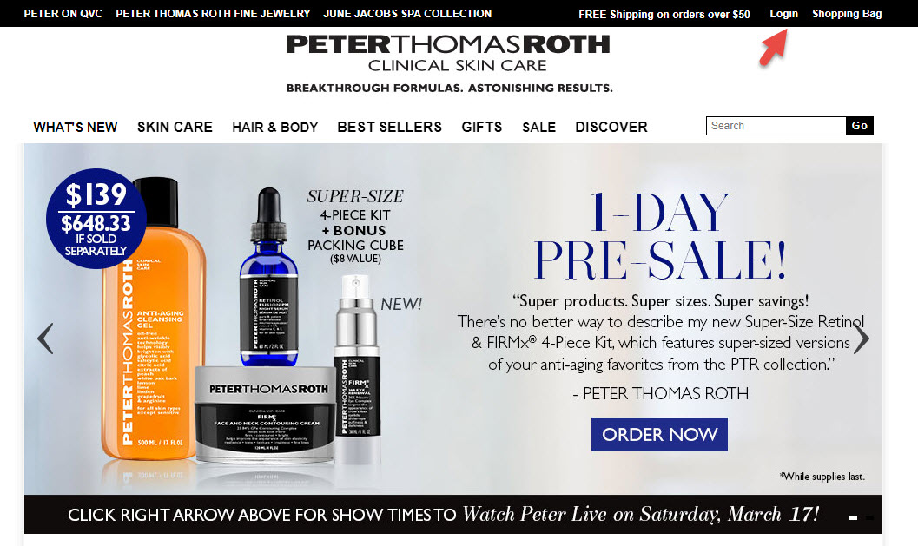Select the first slide indicator dot
918x546 pixels.
(x=853, y=518)
